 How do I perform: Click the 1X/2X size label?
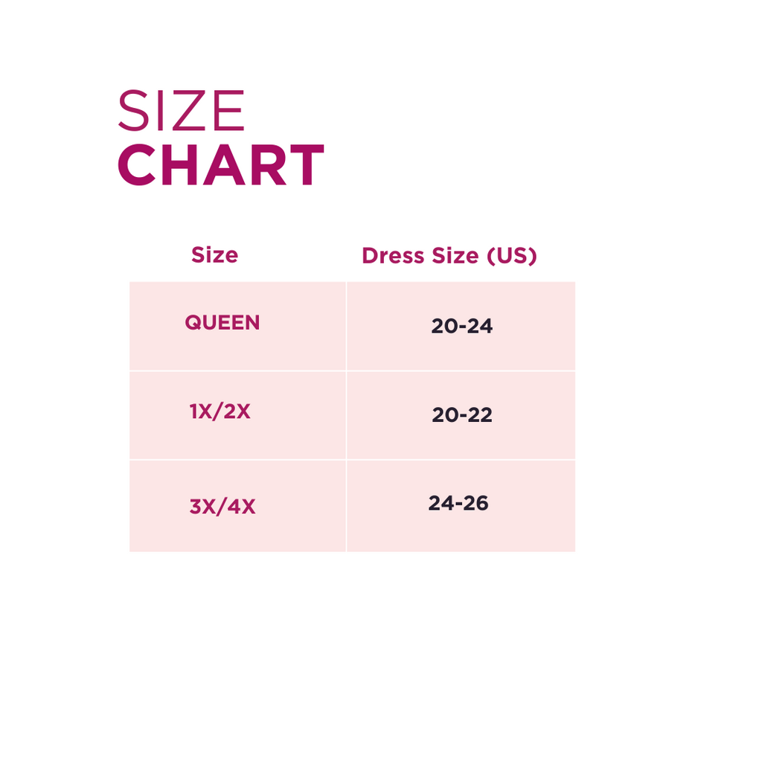(x=220, y=412)
